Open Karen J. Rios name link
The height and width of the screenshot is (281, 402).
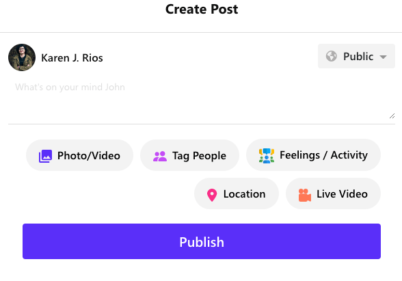point(72,58)
